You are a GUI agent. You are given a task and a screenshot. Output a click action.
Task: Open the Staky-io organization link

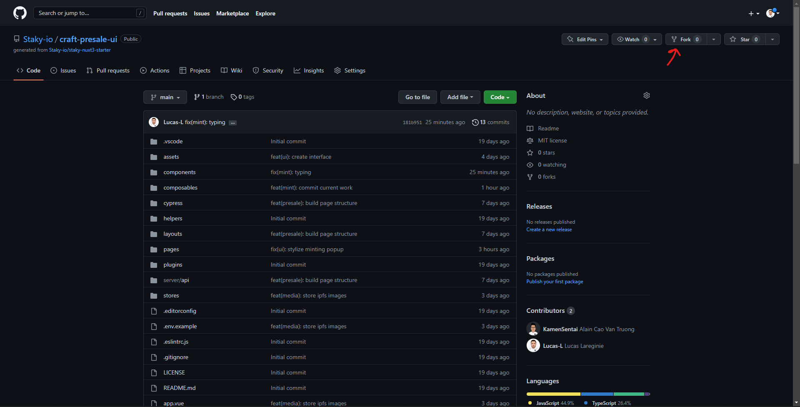38,39
